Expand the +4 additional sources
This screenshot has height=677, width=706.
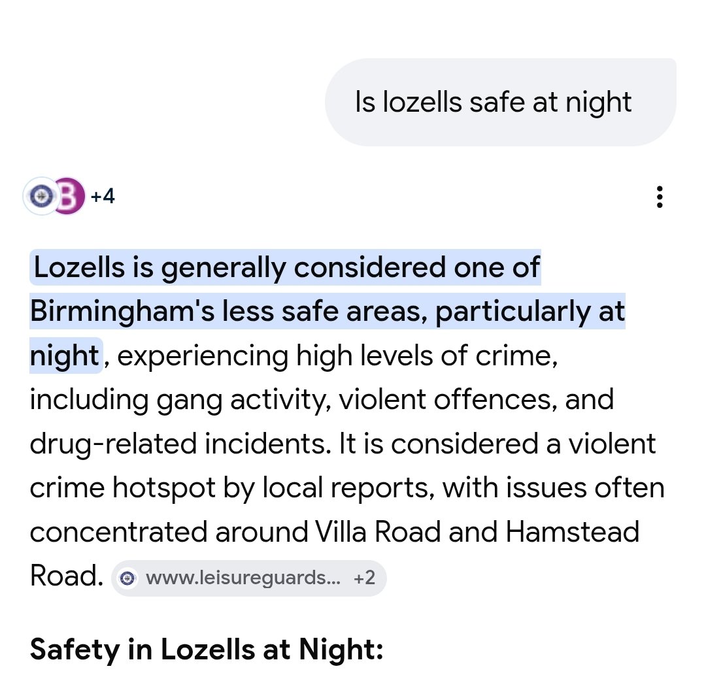click(x=101, y=195)
